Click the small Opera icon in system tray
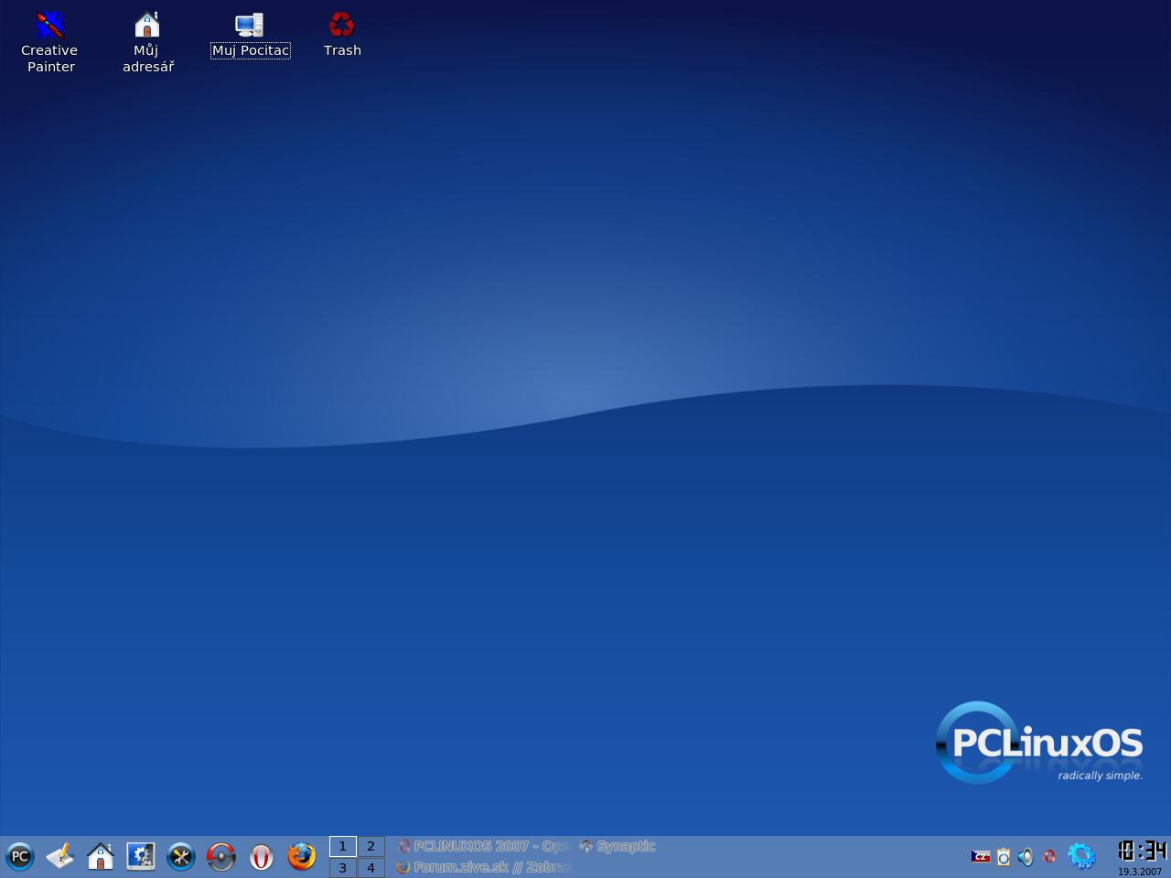Viewport: 1171px width, 878px height. point(1049,856)
